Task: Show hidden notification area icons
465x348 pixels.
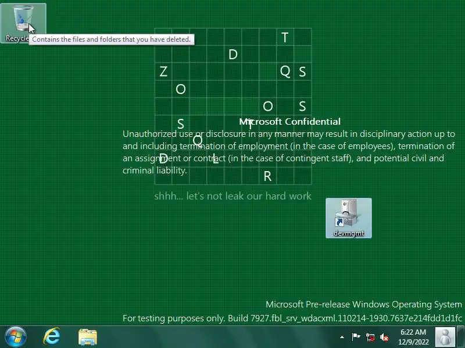Action: 342,337
